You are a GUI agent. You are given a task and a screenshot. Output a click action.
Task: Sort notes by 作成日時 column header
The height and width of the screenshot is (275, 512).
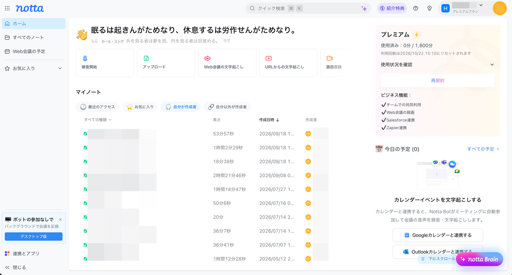pos(269,120)
